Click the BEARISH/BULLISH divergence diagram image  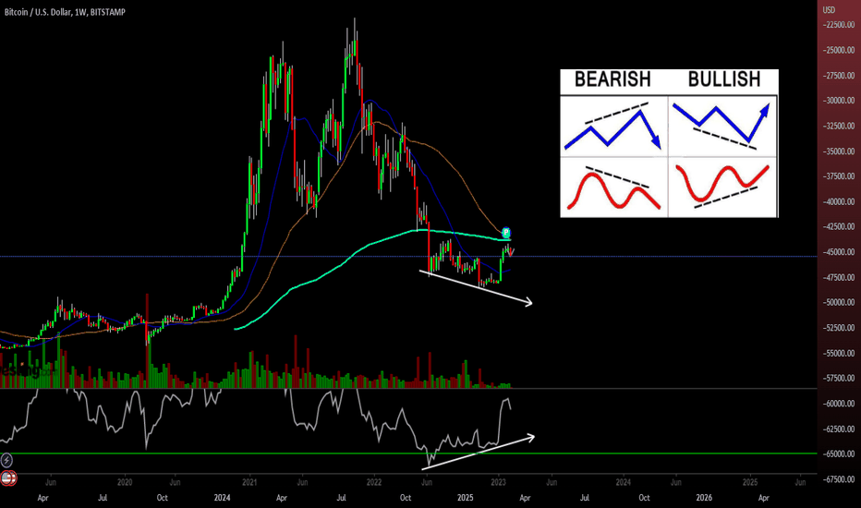click(x=669, y=143)
